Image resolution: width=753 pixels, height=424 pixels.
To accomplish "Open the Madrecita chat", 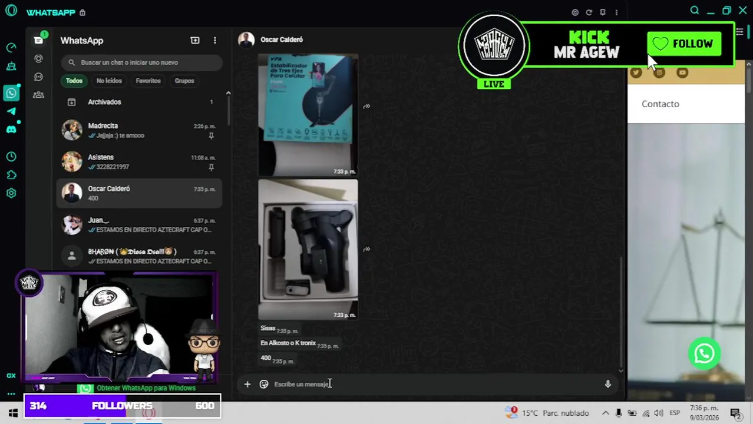I will click(139, 130).
